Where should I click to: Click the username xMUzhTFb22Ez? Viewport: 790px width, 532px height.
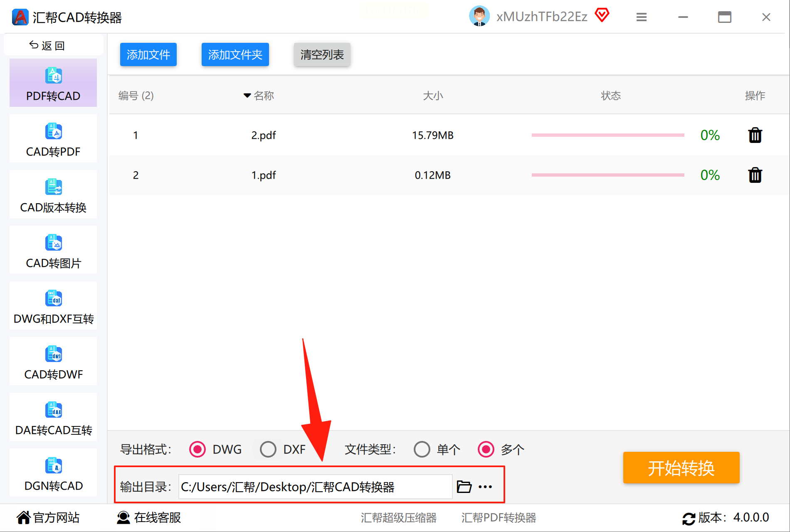542,17
